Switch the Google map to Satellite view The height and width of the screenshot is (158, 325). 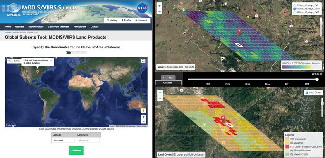click(x=17, y=61)
